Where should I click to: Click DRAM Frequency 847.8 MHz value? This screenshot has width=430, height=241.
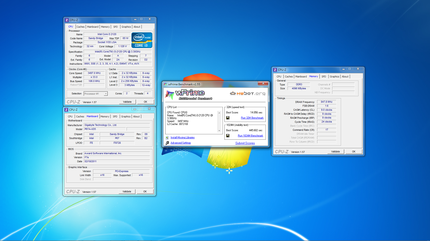327,102
